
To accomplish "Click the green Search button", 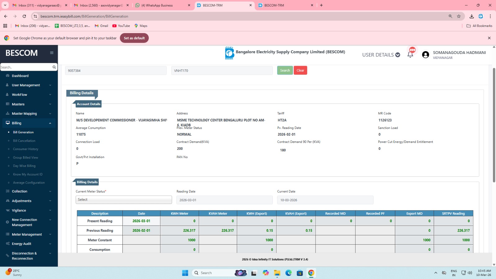I will pyautogui.click(x=285, y=70).
